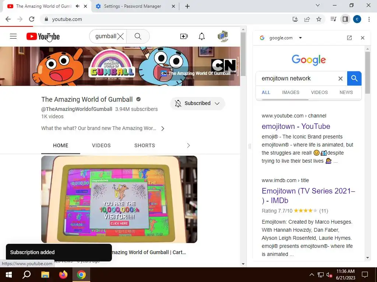Select the ALL results tab
The height and width of the screenshot is (282, 377).
pyautogui.click(x=266, y=92)
